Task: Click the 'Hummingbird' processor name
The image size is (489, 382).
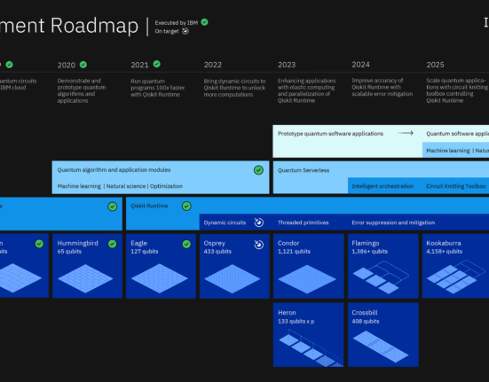Action: (77, 243)
